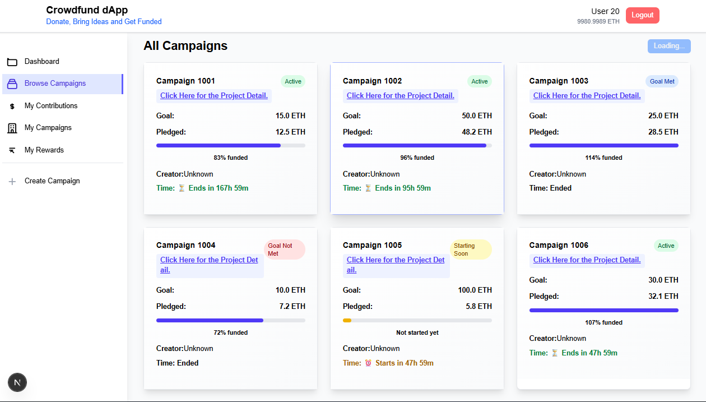This screenshot has width=706, height=402.
Task: Click the My Rewards icon
Action: pyautogui.click(x=12, y=150)
